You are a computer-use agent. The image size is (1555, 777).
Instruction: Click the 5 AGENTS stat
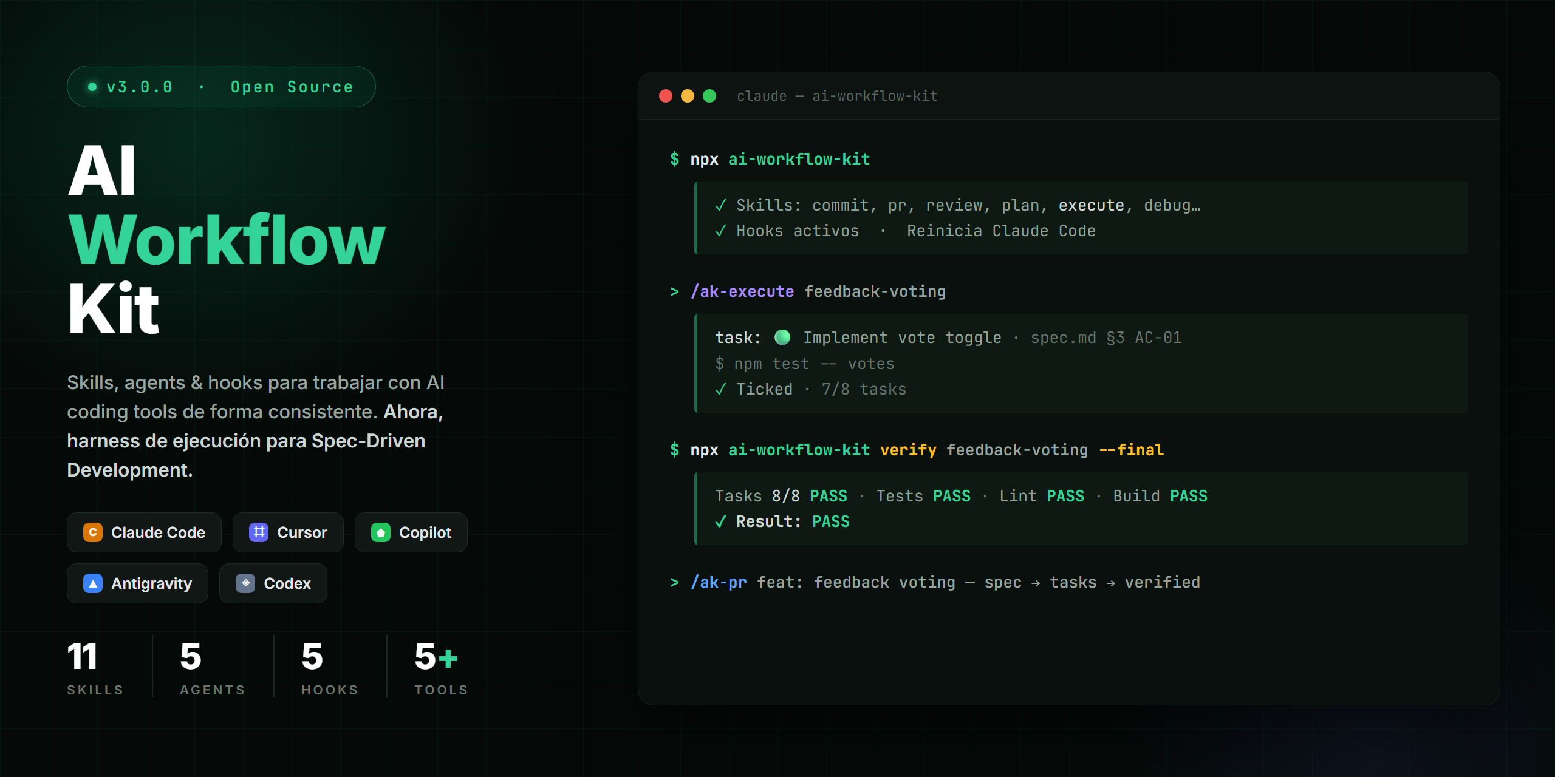point(213,668)
